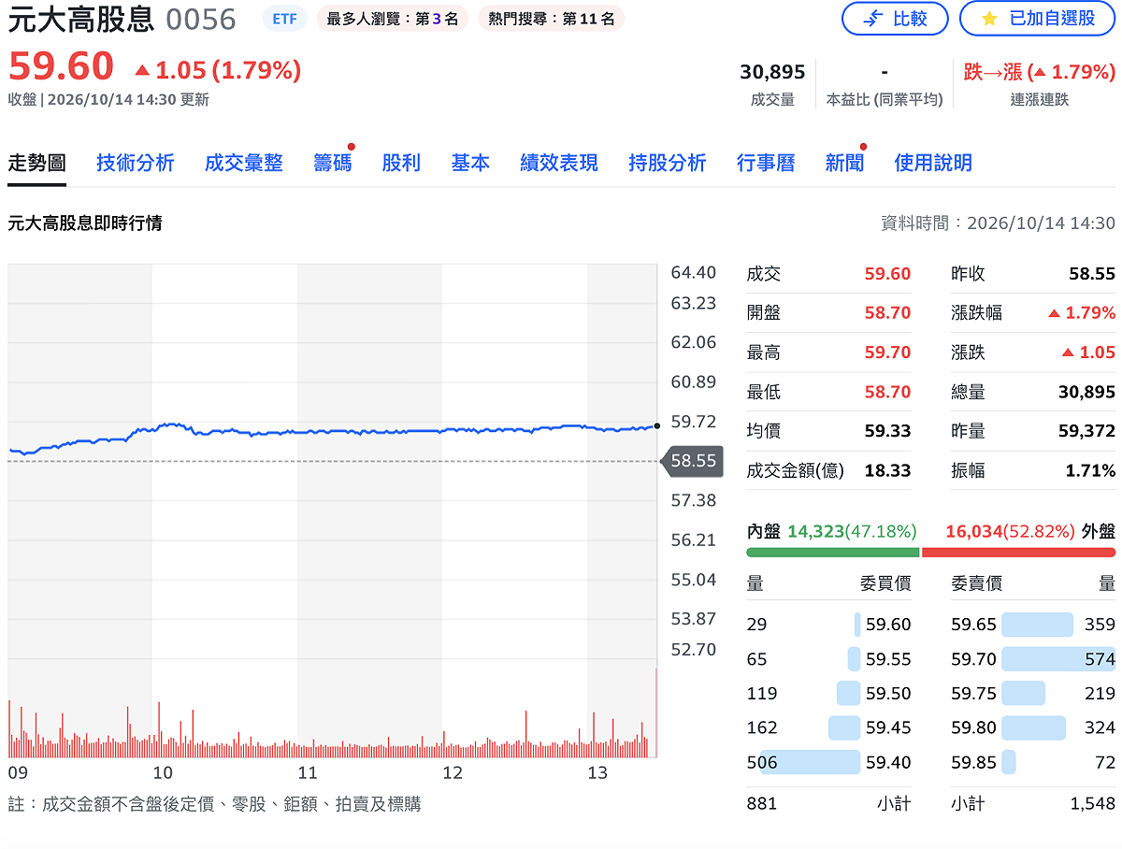Open the 股利 dividend tab

click(401, 163)
